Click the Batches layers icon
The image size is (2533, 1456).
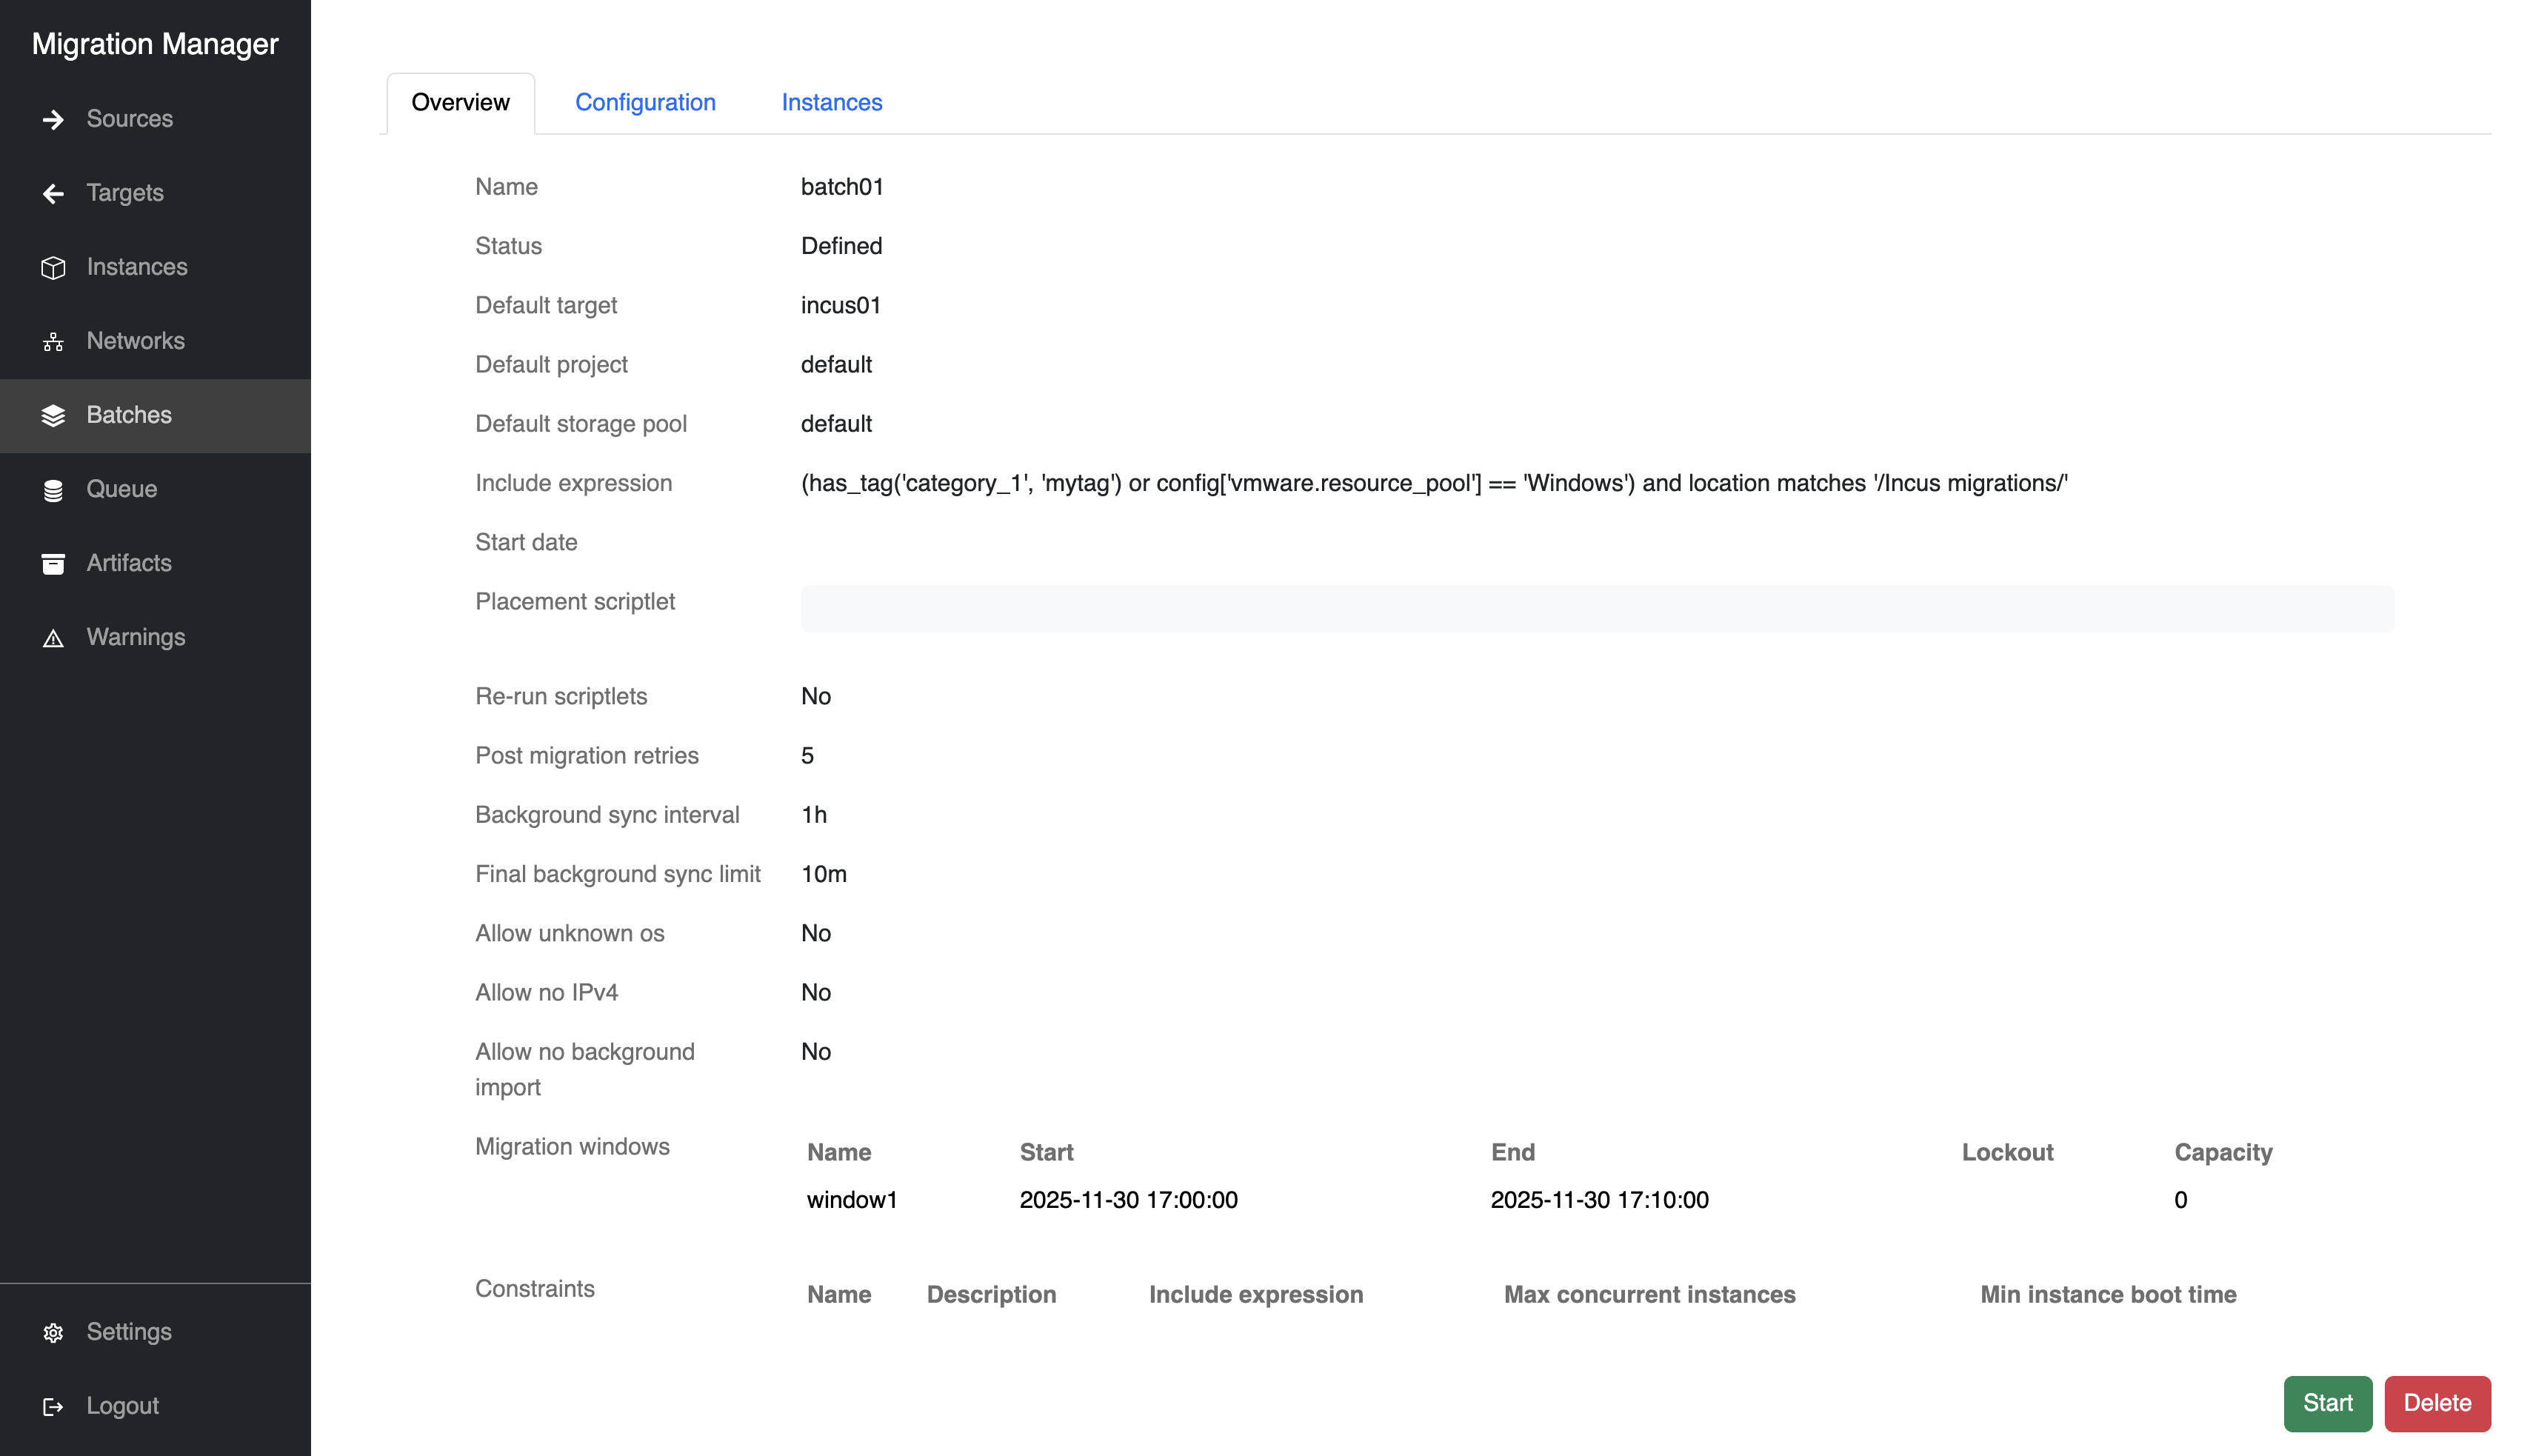coord(53,416)
